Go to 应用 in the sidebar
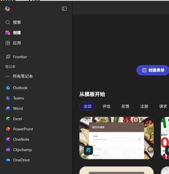 click(17, 43)
